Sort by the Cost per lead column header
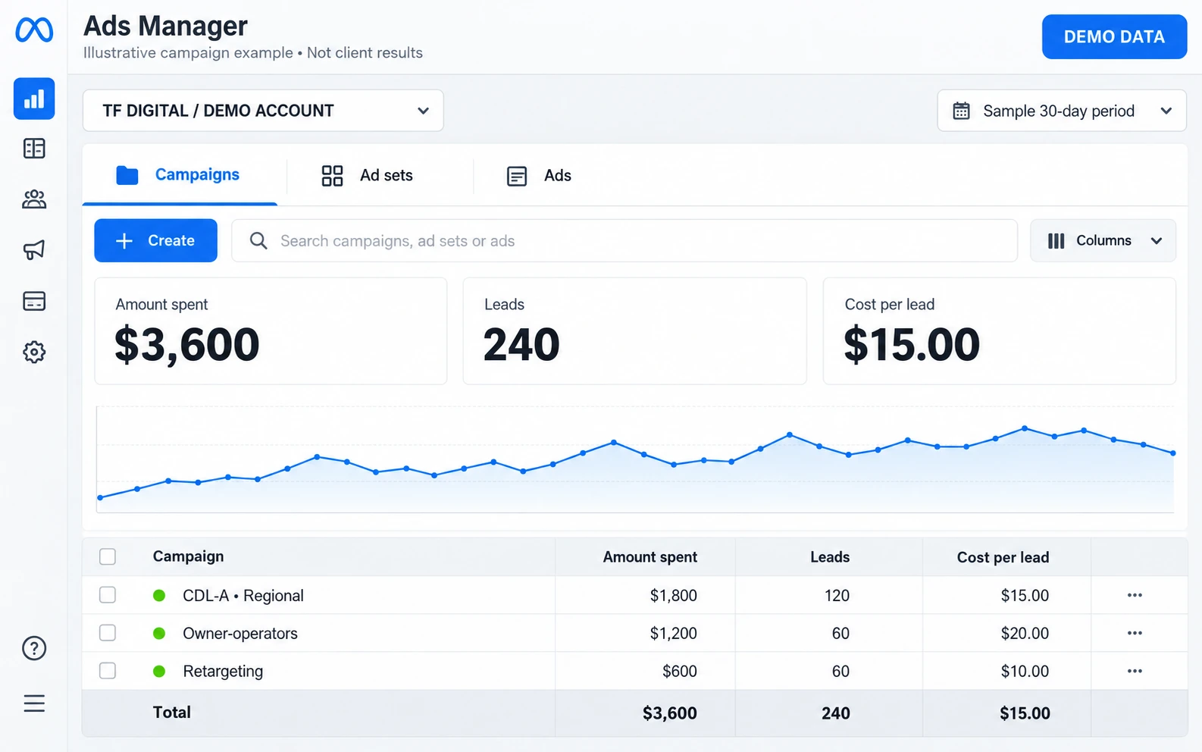 (x=1003, y=557)
